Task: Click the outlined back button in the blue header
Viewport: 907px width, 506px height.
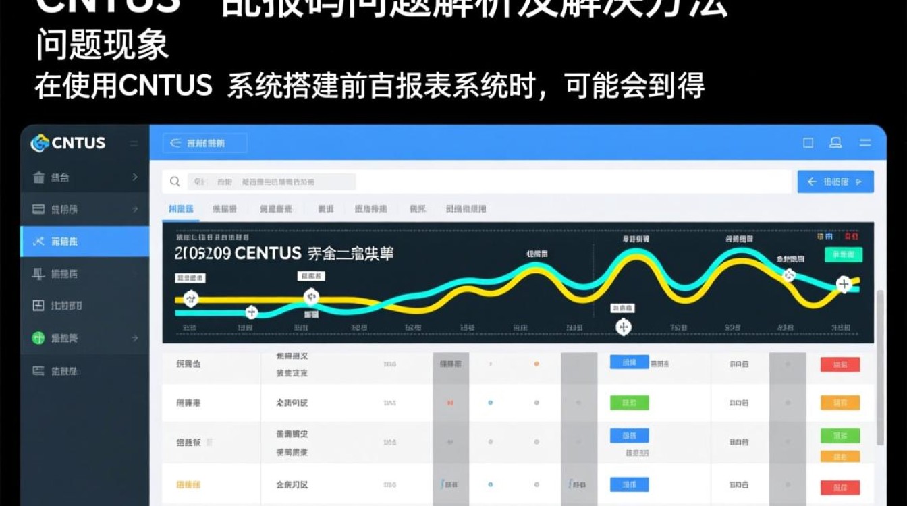Action: tap(205, 143)
